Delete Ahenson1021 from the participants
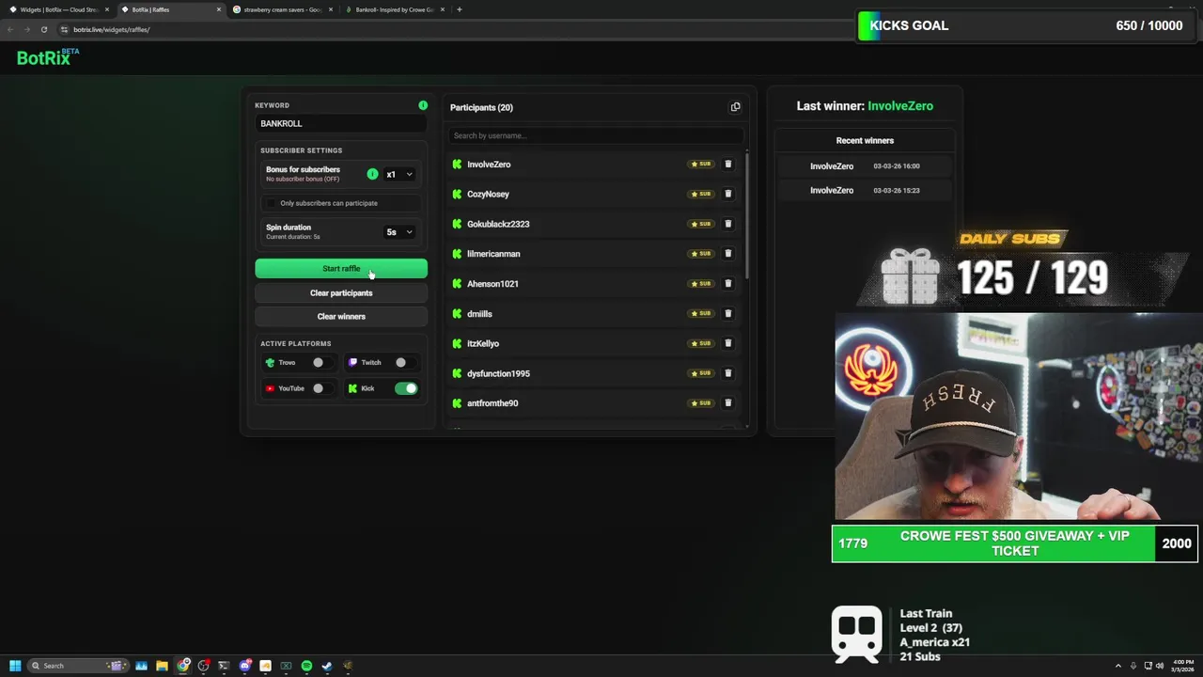The width and height of the screenshot is (1203, 677). pos(727,283)
